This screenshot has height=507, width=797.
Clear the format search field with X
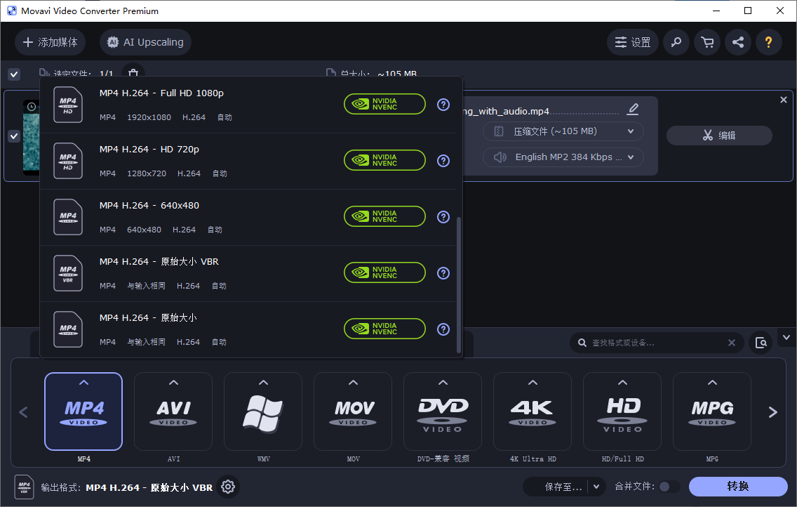(732, 343)
